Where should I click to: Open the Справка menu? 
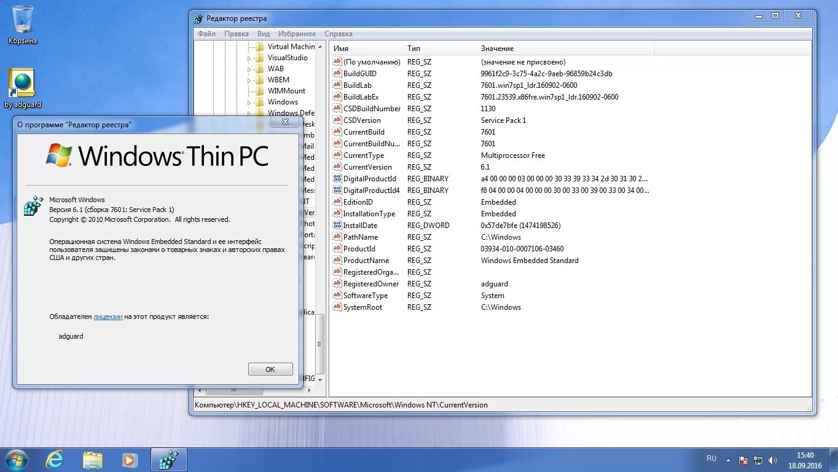click(339, 34)
